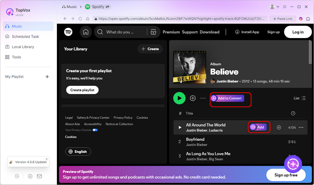This screenshot has width=314, height=185.
Task: Open the user account dropdown
Action: (x=274, y=7)
